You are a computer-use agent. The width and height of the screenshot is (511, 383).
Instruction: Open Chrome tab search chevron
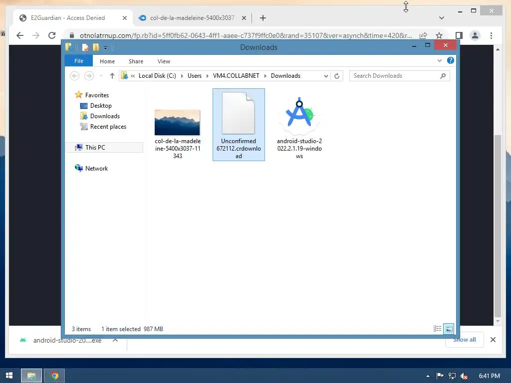[442, 18]
